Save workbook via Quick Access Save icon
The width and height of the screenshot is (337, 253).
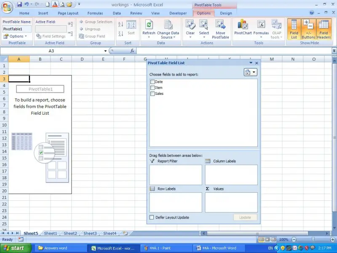pyautogui.click(x=19, y=4)
